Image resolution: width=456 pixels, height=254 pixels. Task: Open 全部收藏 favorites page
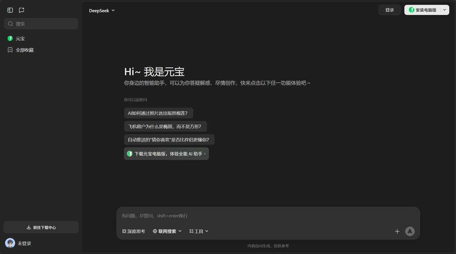(x=25, y=49)
